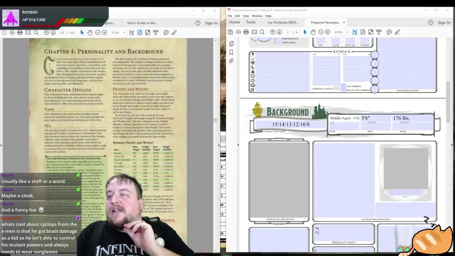Click the fit one full page icon in the right window

coord(363,32)
